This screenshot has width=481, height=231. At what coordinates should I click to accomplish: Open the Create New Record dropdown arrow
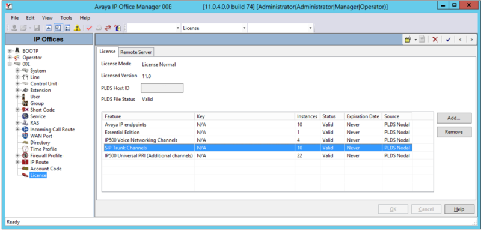(415, 40)
